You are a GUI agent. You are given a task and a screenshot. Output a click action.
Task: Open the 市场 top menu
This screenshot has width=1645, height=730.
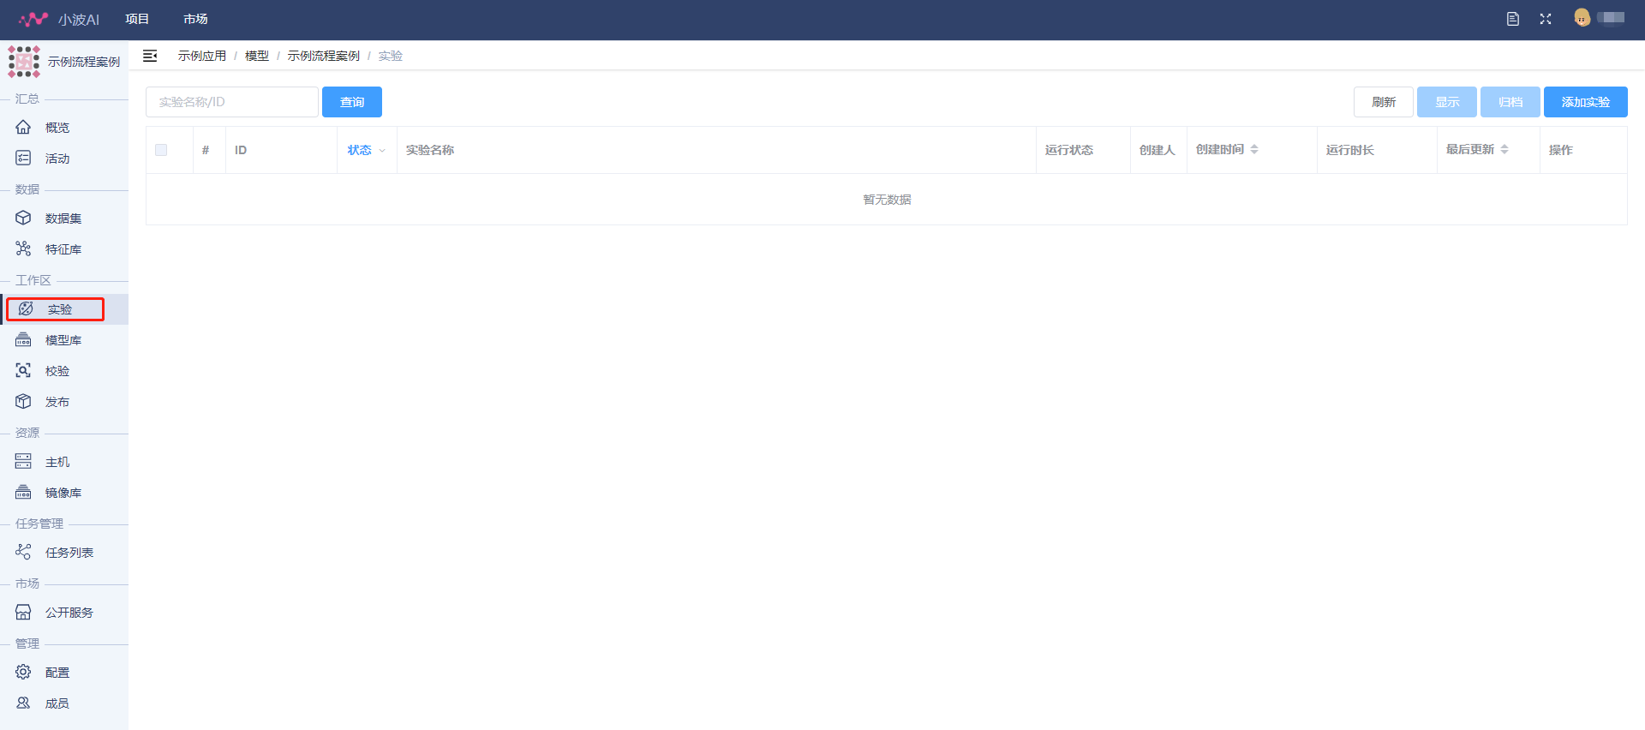(x=195, y=19)
